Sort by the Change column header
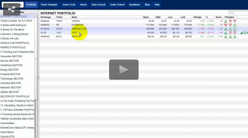The width and height of the screenshot is (248, 138). [x=197, y=17]
